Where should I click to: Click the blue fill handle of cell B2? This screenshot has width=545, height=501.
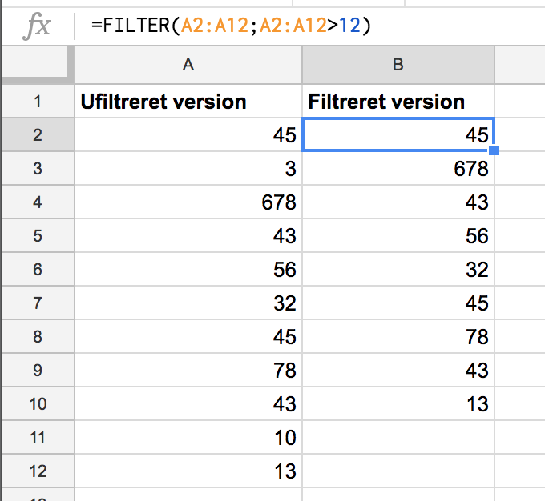pos(494,150)
